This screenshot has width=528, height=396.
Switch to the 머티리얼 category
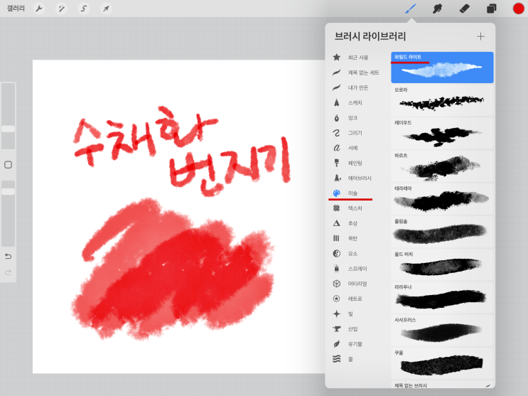point(356,284)
